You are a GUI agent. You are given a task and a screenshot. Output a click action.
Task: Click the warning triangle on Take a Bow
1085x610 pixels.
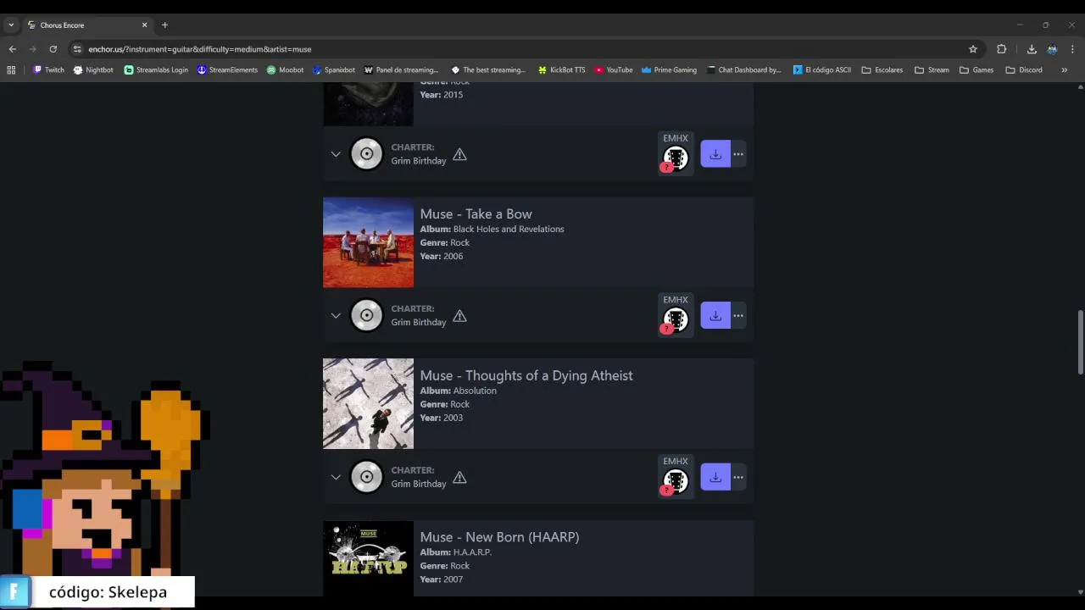point(459,316)
